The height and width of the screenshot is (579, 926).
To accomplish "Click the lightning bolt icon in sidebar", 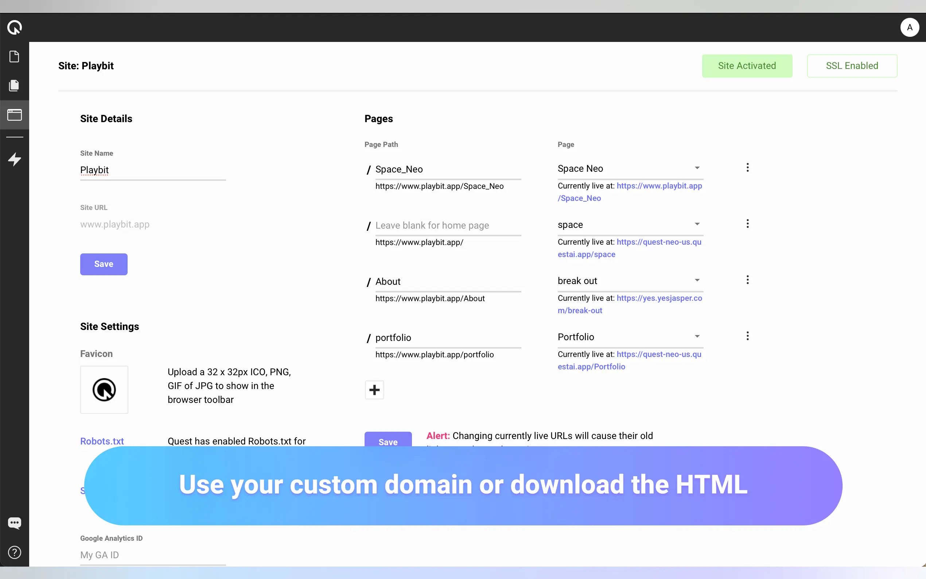I will [x=15, y=159].
